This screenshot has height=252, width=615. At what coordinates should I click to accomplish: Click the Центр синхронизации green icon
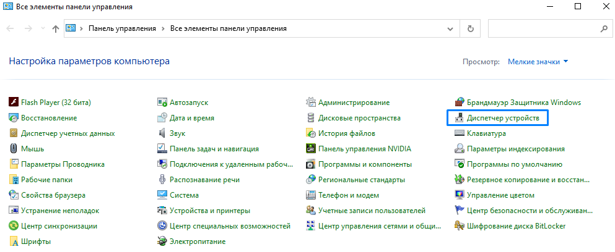tap(14, 226)
